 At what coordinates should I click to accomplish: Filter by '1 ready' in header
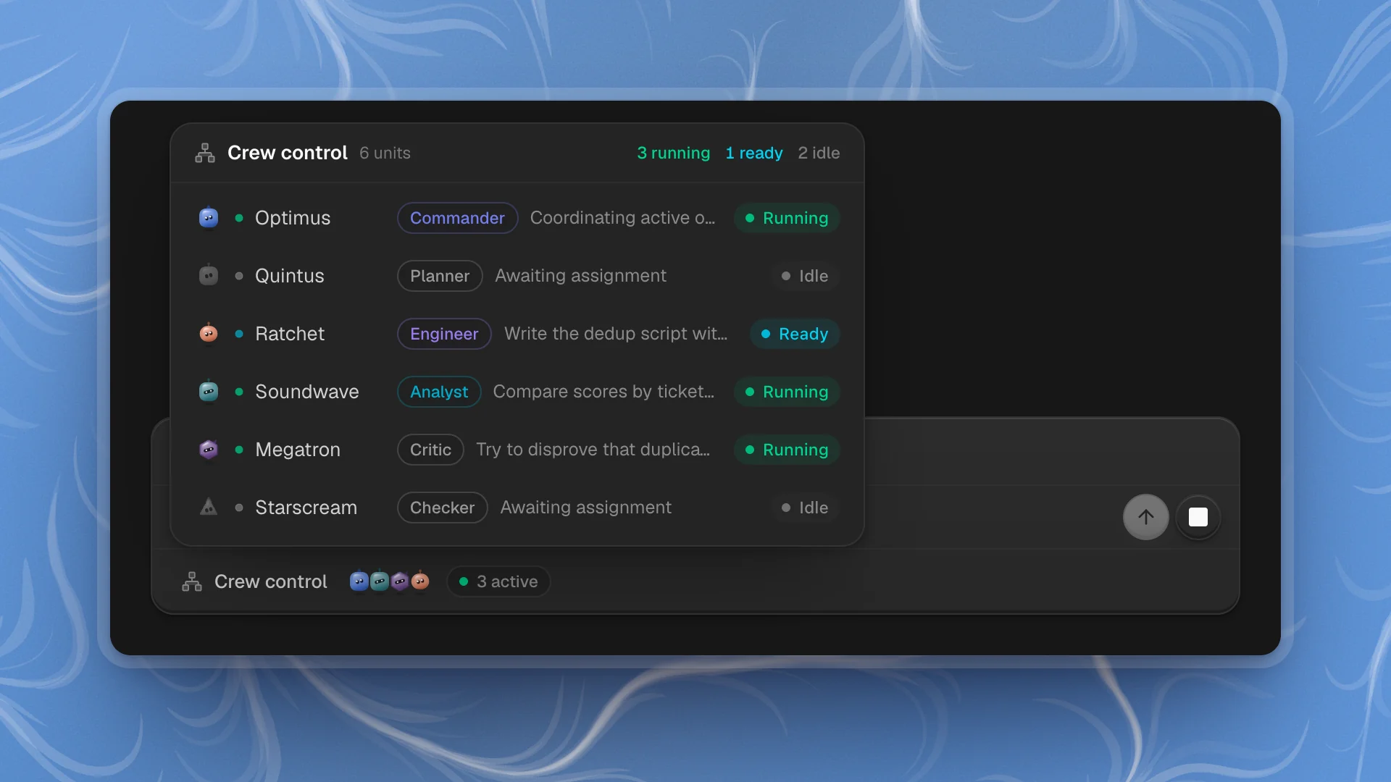pos(754,153)
